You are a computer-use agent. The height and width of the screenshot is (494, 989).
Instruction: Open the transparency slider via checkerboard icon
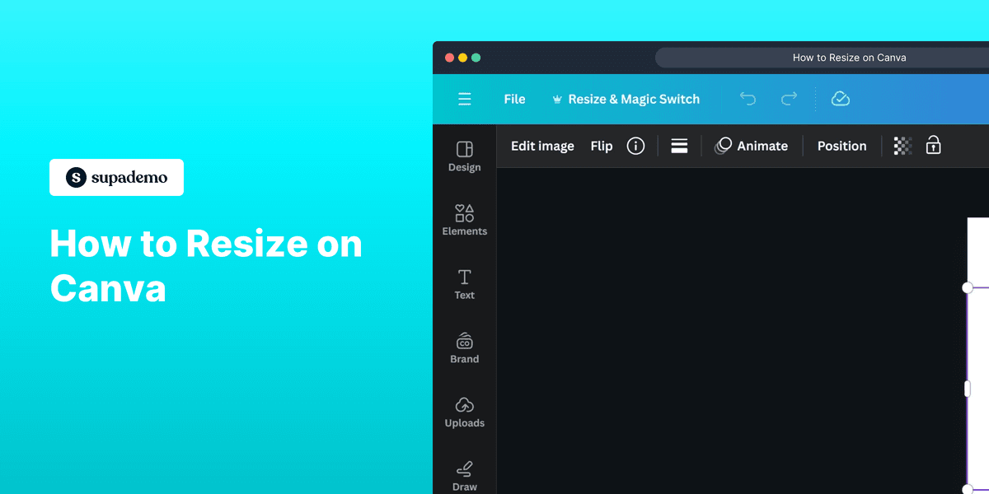902,145
